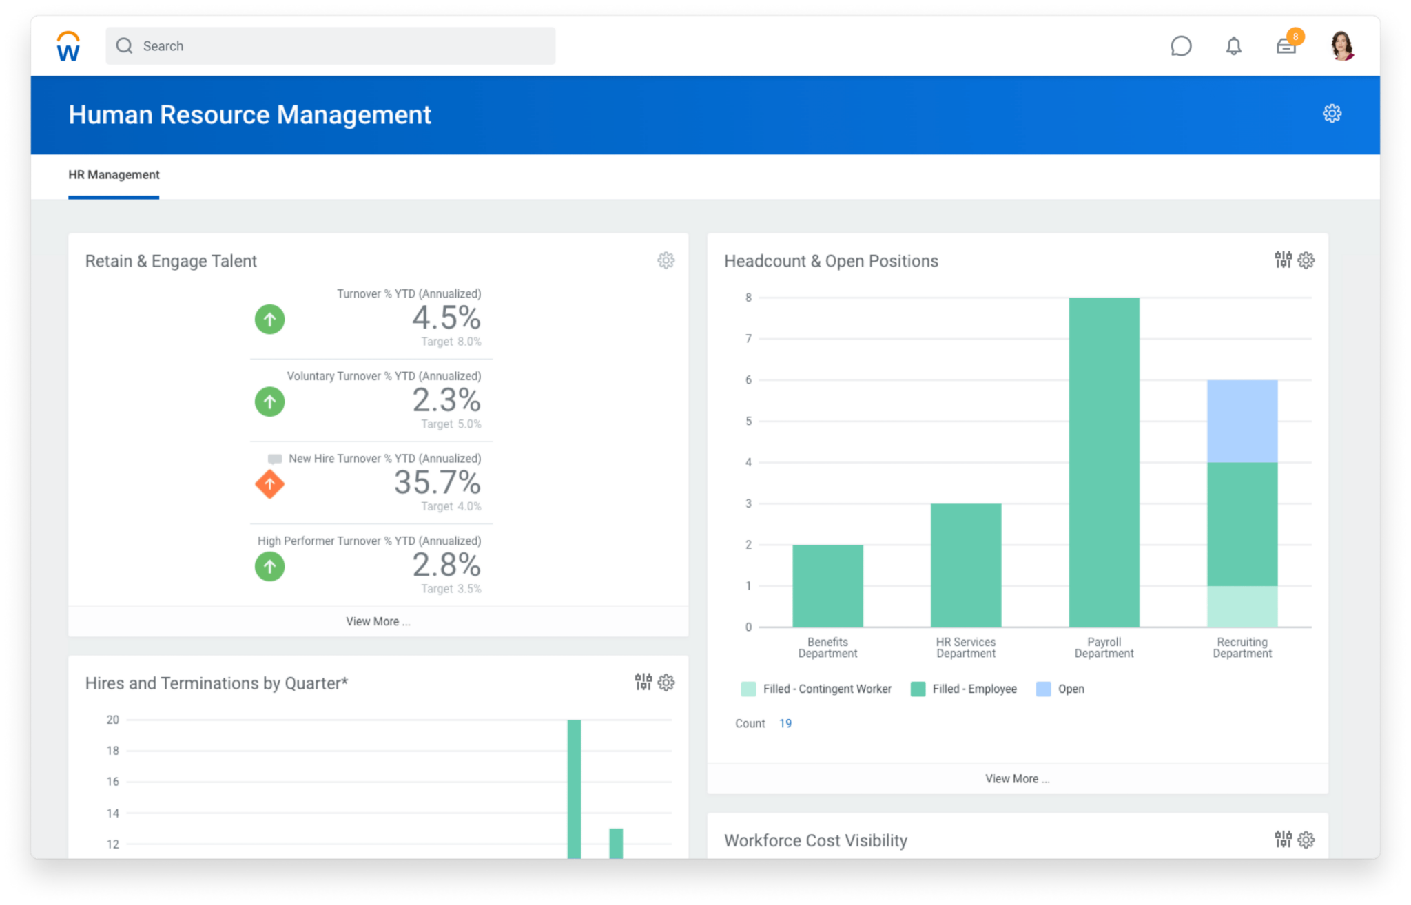Image resolution: width=1411 pixels, height=905 pixels.
Task: Open filter options on Workforce Cost Visibility
Action: [1282, 840]
